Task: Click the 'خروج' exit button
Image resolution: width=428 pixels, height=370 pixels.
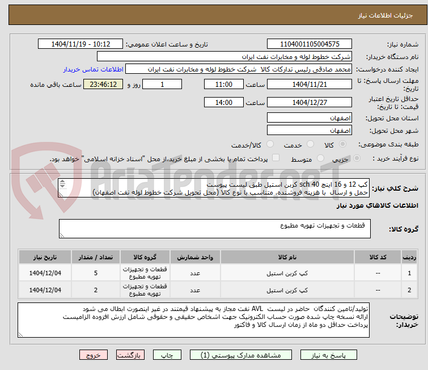Action: click(x=94, y=355)
